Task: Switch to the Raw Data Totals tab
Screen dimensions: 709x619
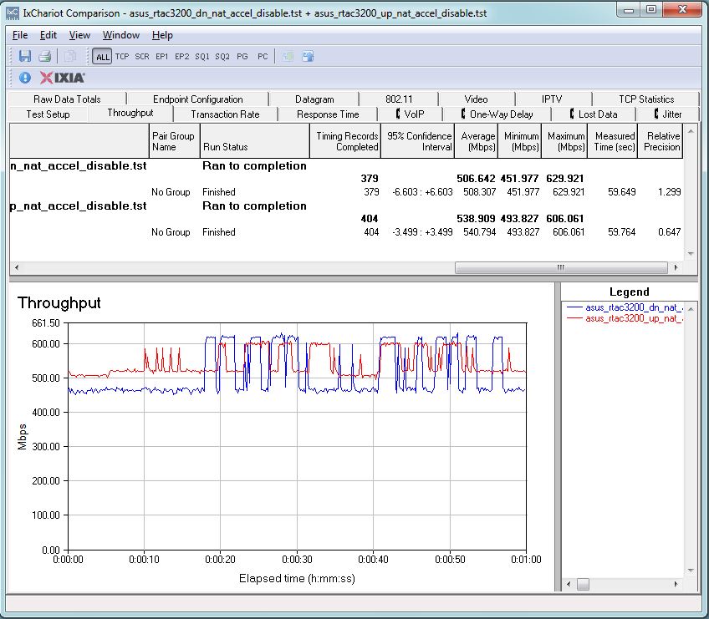Action: click(67, 99)
